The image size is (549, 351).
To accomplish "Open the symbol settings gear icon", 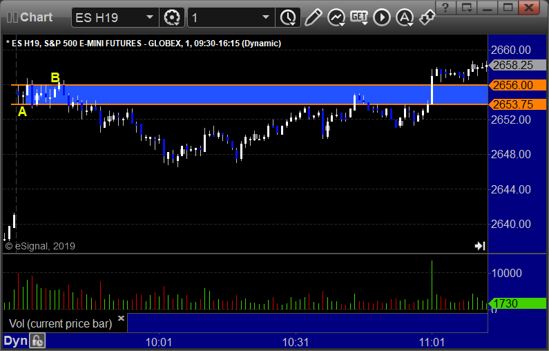I will [171, 17].
